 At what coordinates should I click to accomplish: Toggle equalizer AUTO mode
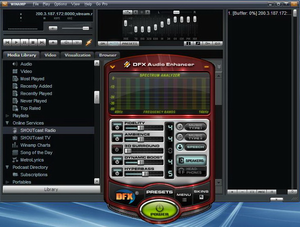pyautogui.click(x=114, y=43)
